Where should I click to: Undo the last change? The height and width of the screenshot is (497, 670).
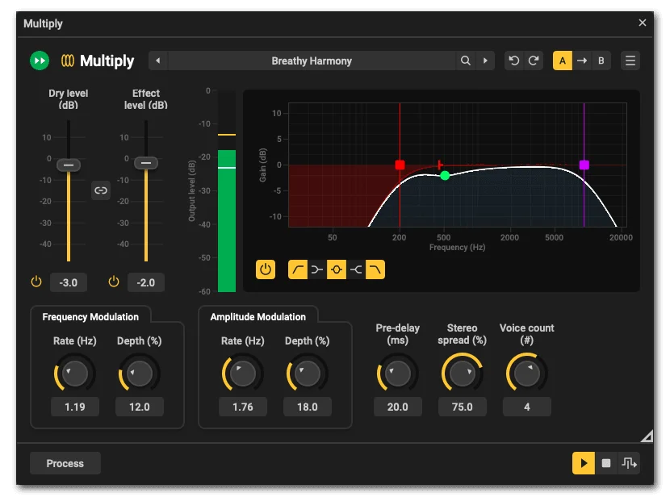point(514,61)
